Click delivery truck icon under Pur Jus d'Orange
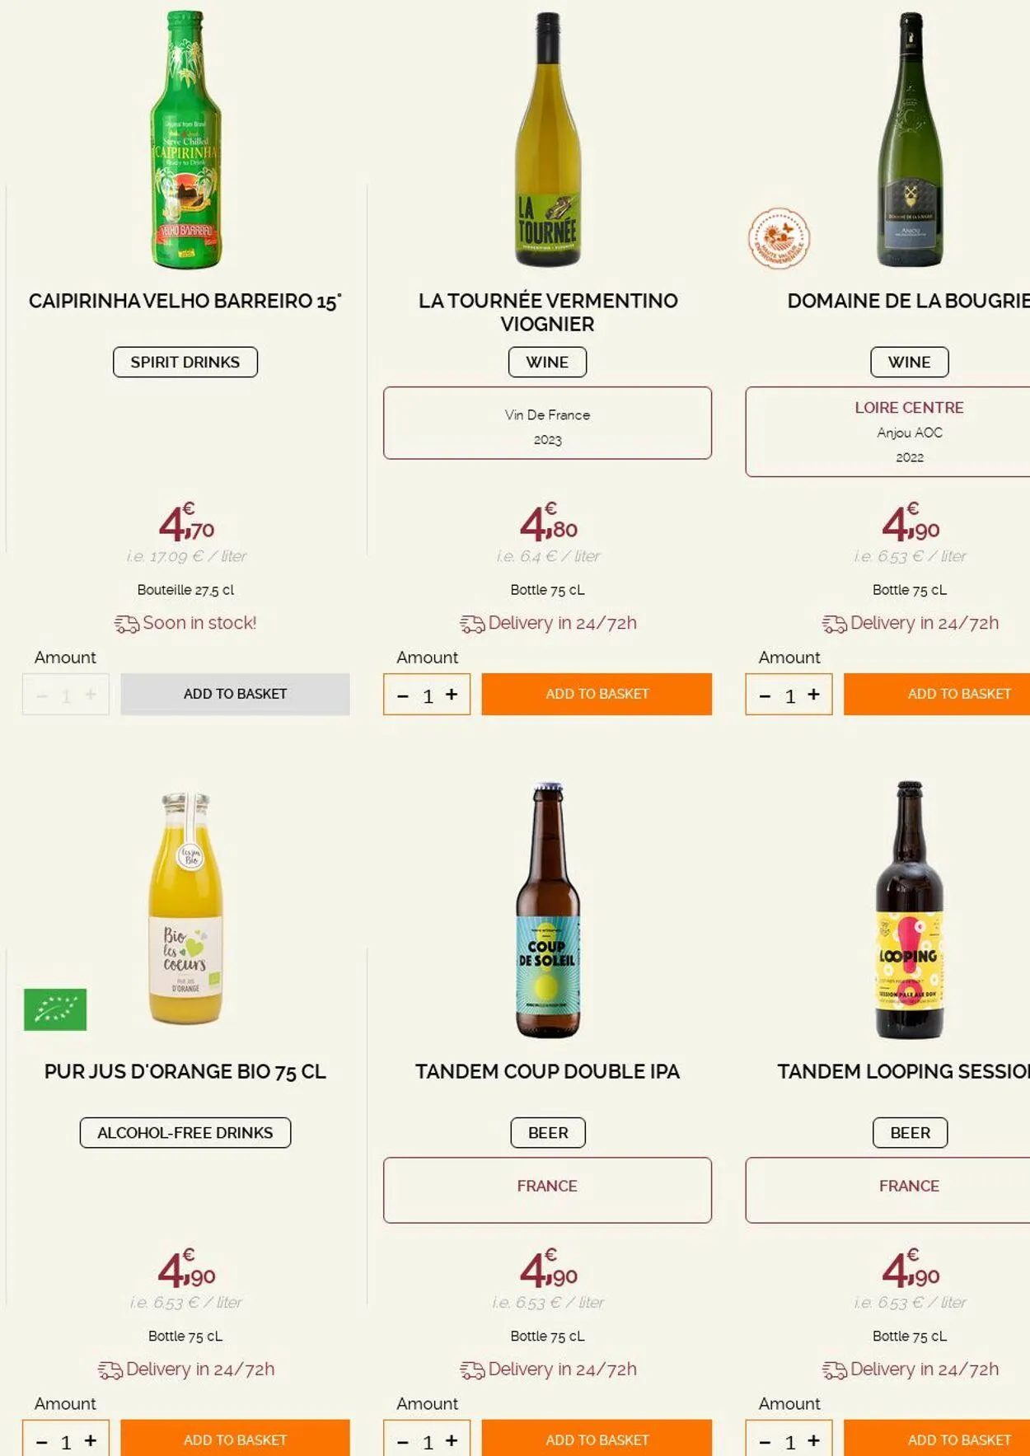 point(110,1370)
